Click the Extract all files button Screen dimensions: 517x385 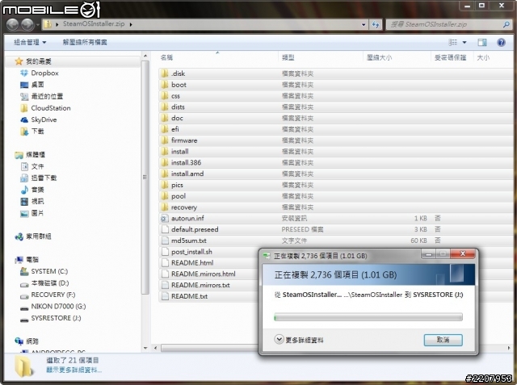(85, 42)
